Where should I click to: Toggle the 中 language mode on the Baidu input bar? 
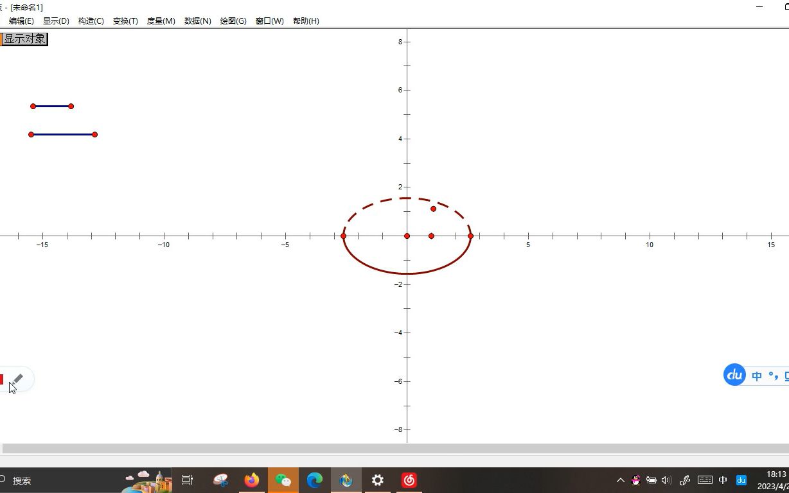(x=757, y=376)
